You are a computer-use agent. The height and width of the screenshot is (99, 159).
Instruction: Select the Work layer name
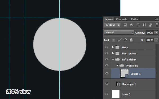[125, 47]
